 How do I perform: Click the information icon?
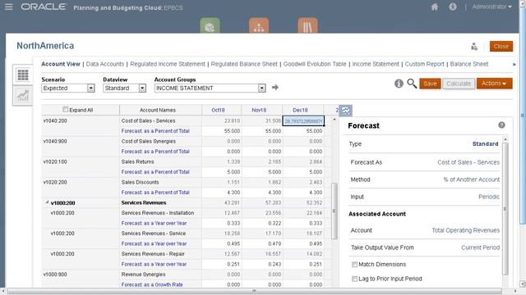click(399, 84)
